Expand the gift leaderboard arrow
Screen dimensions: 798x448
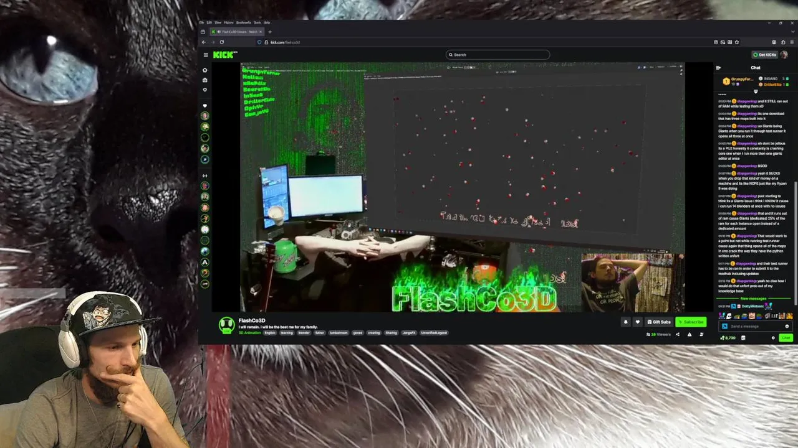[x=756, y=91]
